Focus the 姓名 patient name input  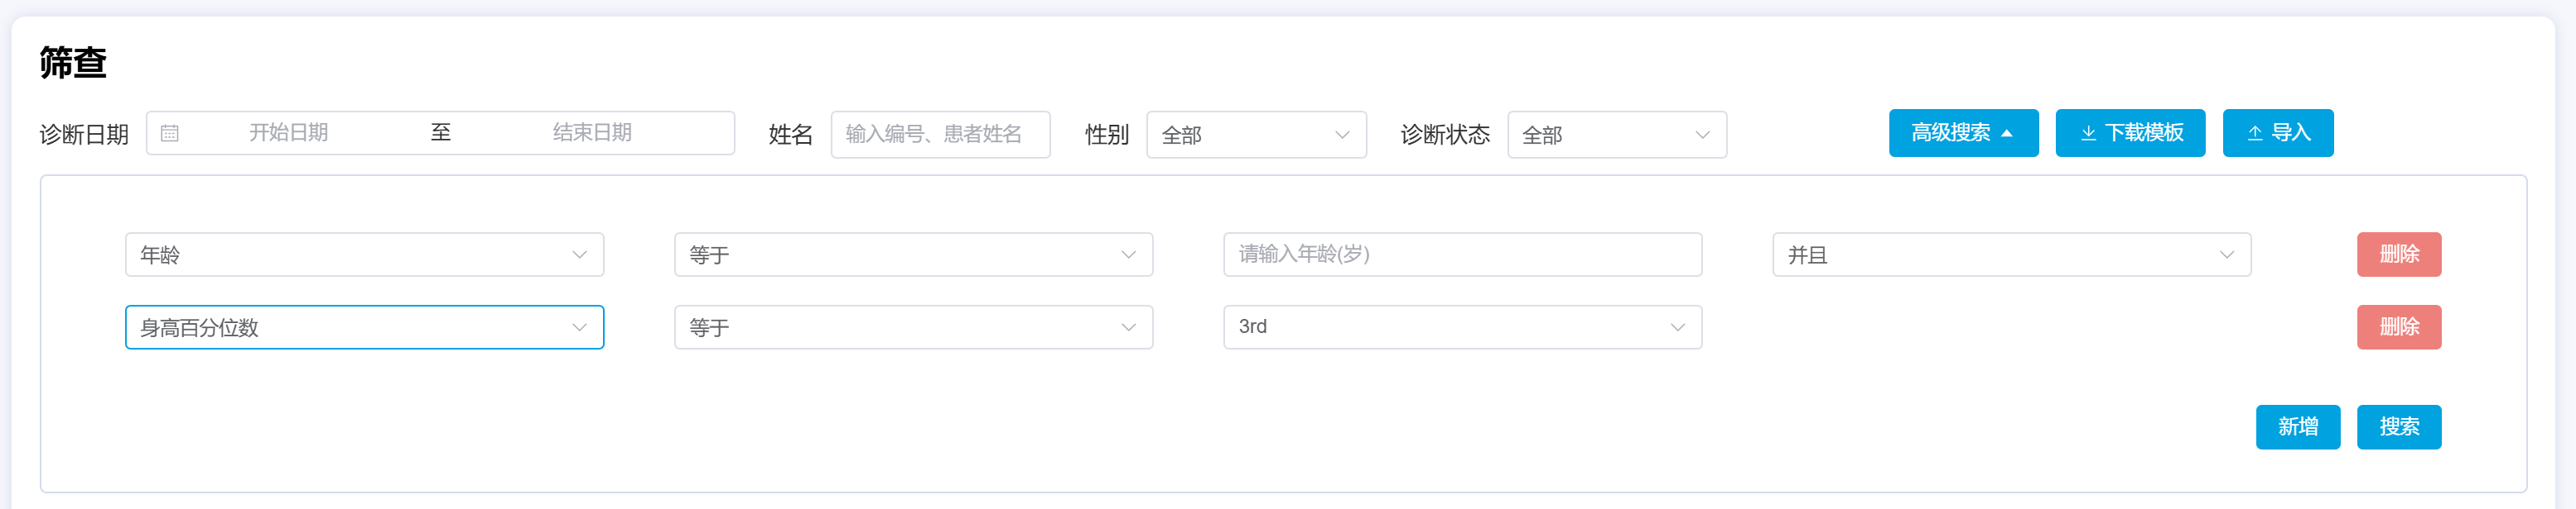tap(940, 134)
